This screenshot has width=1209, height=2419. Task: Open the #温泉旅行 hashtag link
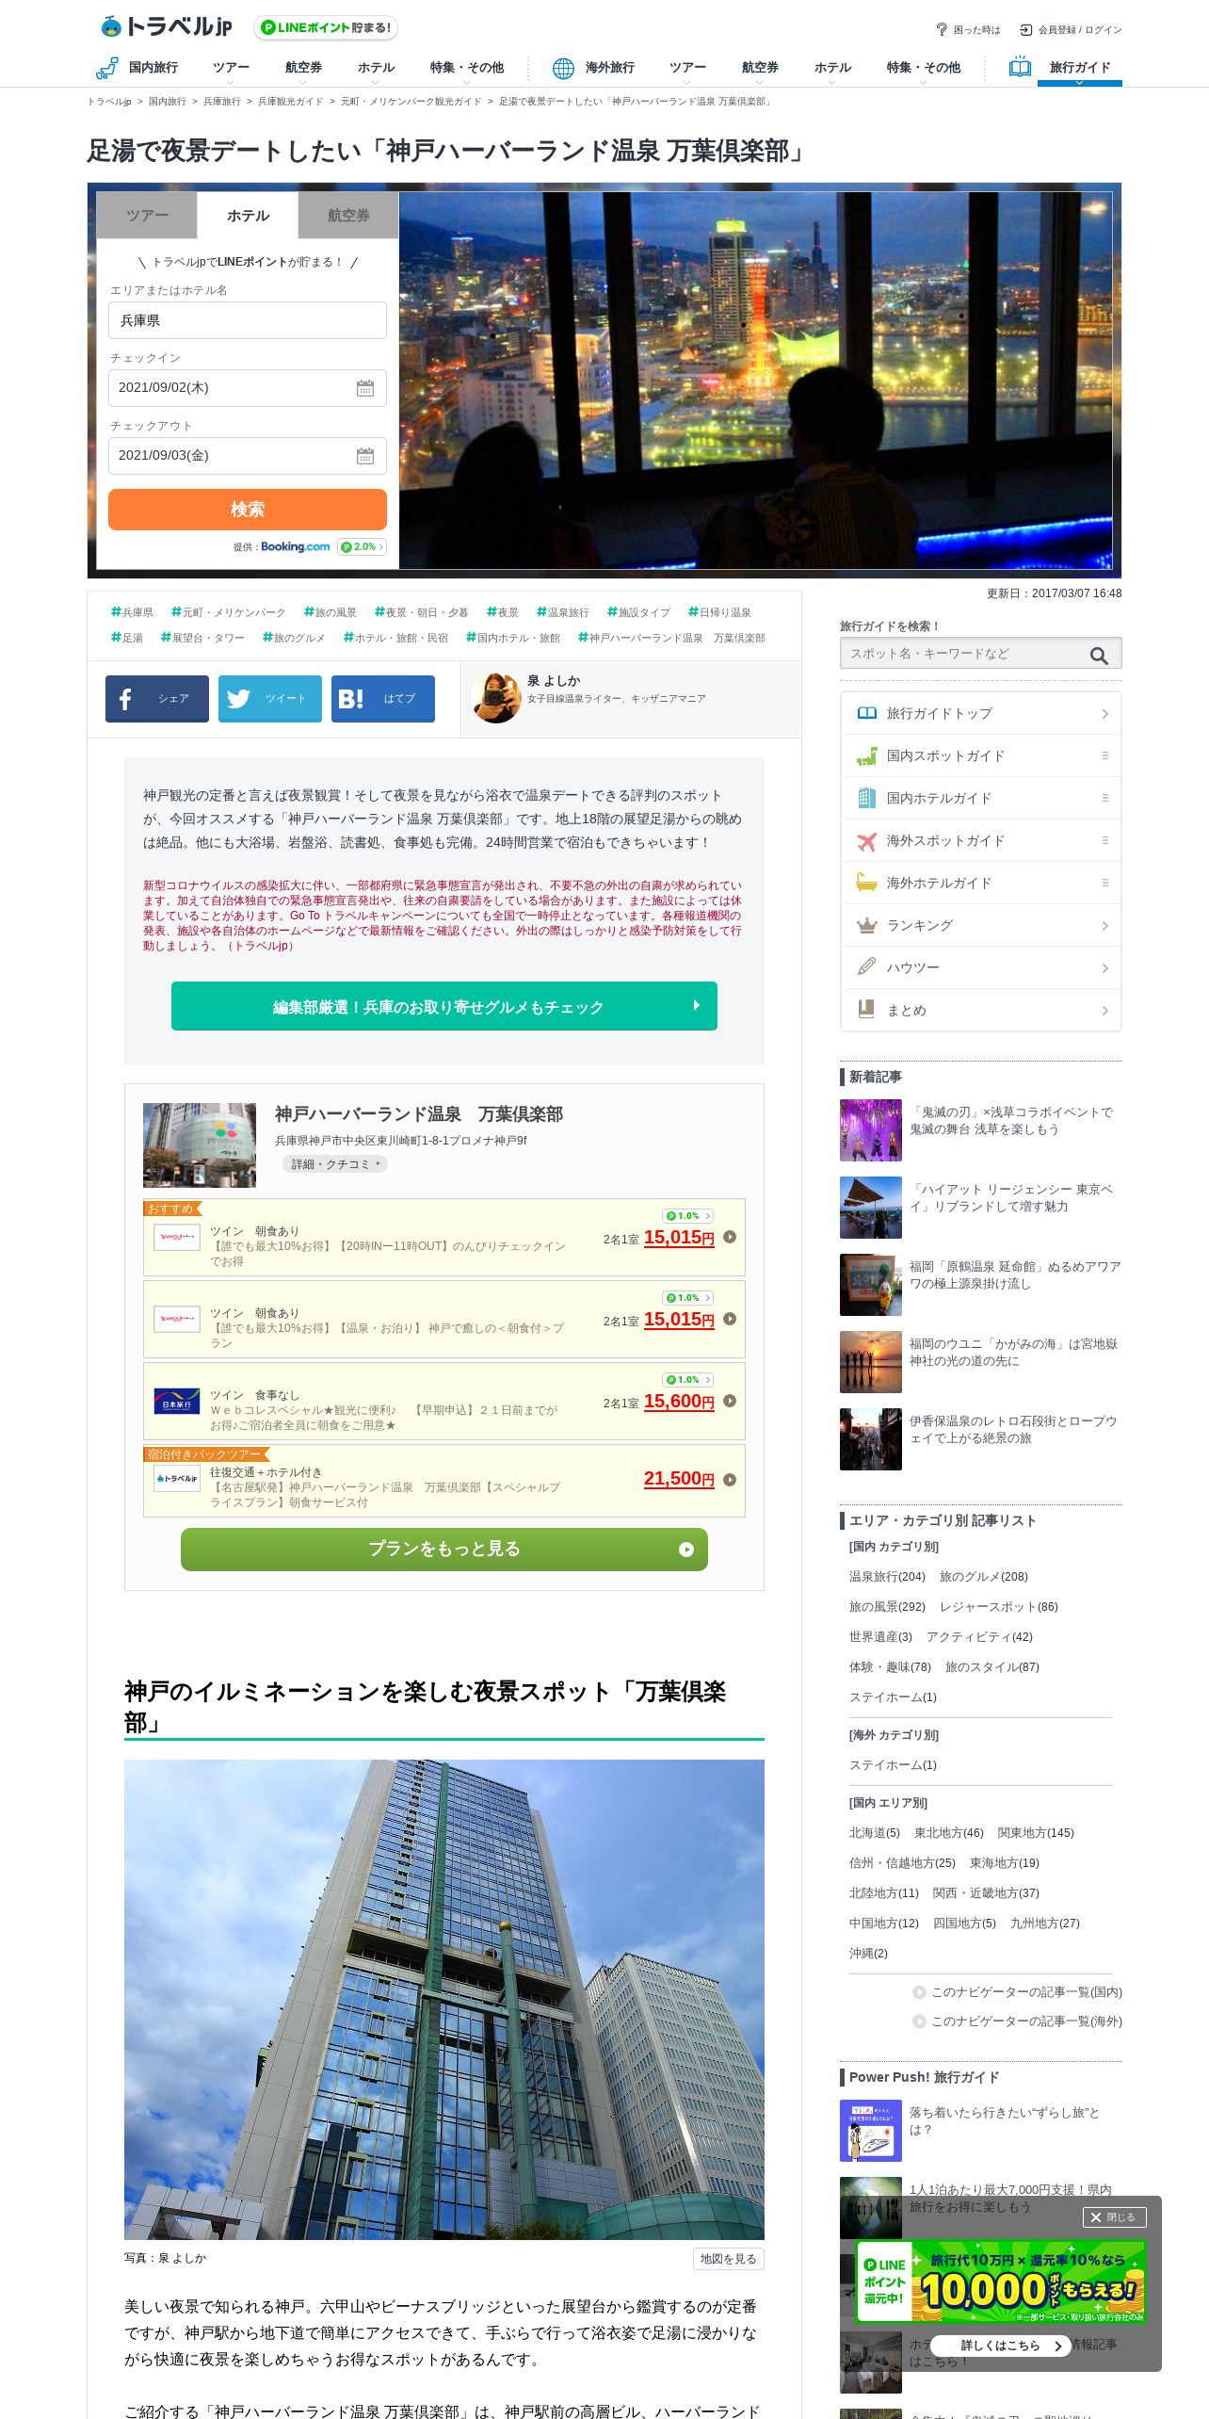coord(563,612)
